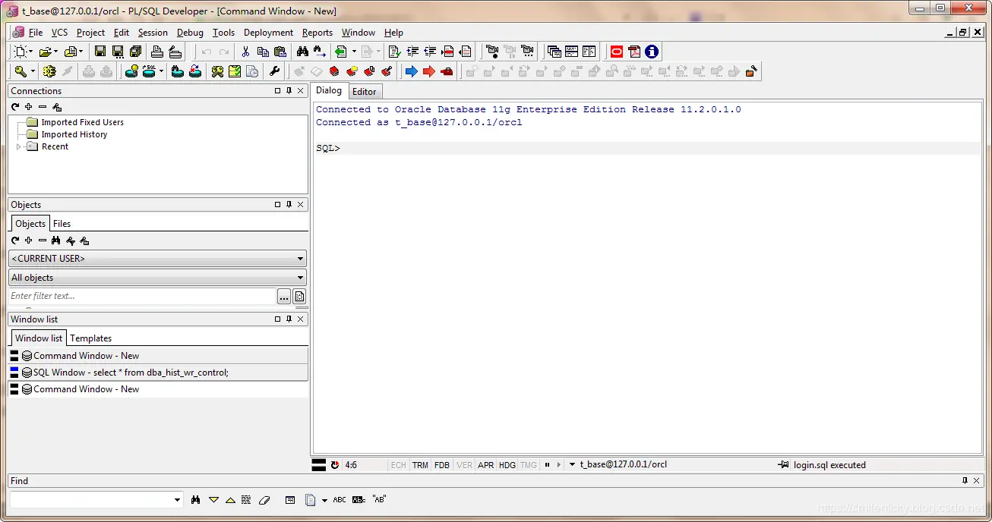Screen dimensions: 992x522
Task: Click the ellipsis filter button
Action: pyautogui.click(x=284, y=297)
